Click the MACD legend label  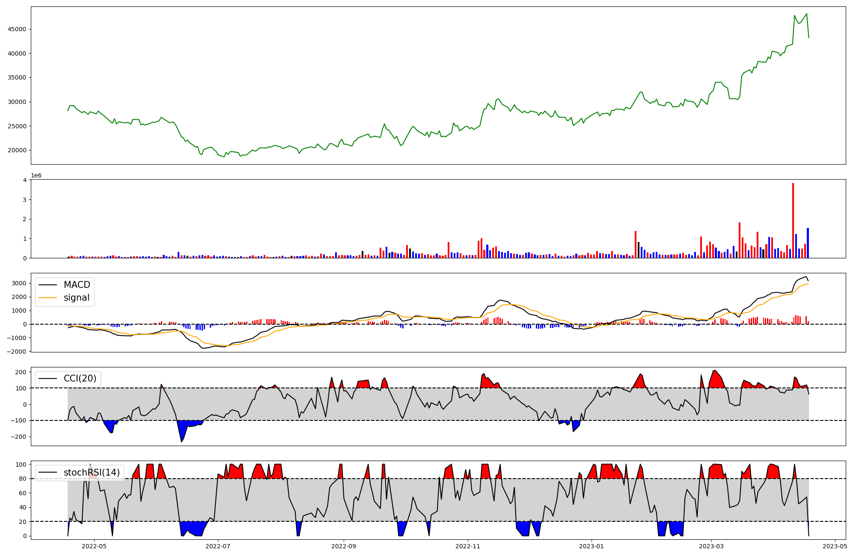[77, 285]
